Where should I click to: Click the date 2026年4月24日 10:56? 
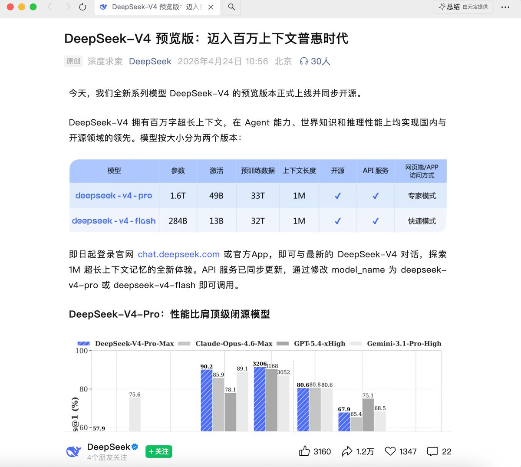click(223, 62)
